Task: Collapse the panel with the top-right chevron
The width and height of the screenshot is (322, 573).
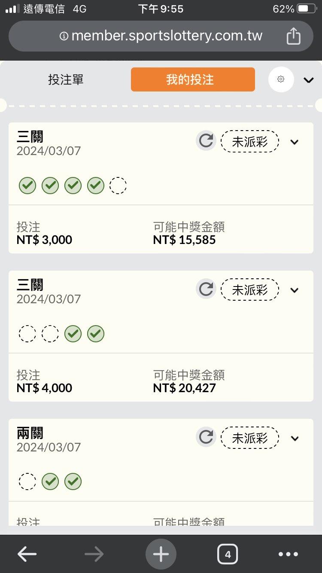Action: click(309, 80)
